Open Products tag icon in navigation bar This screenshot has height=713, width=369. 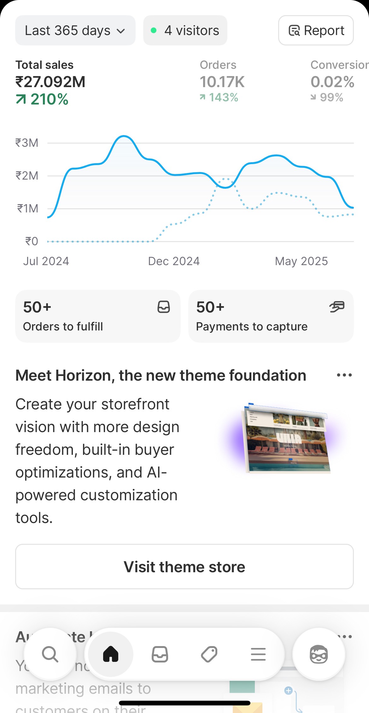[x=209, y=654]
